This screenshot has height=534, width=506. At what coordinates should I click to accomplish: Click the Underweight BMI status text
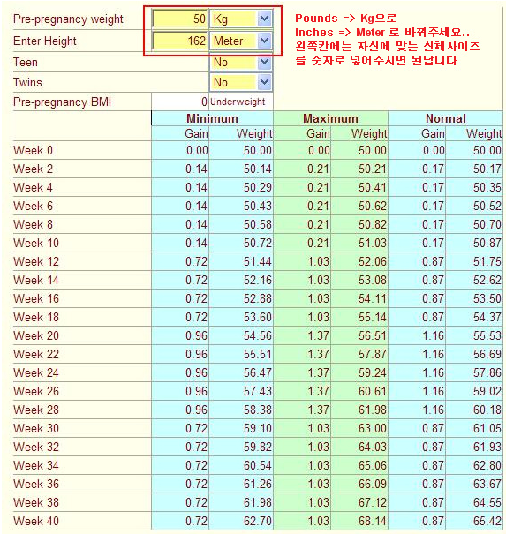click(x=238, y=102)
